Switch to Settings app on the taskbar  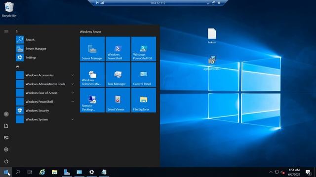(91, 172)
